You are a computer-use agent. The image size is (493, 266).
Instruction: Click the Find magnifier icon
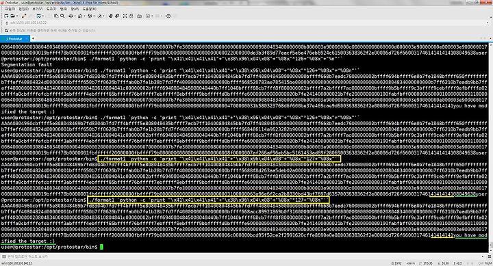click(x=62, y=16)
